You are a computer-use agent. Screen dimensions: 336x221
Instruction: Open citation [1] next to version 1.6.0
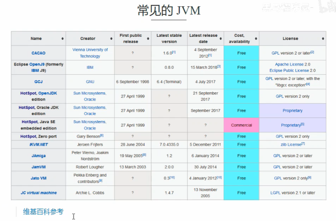click(x=174, y=52)
